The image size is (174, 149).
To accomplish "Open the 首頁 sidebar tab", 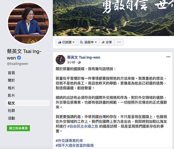I will [11, 73].
